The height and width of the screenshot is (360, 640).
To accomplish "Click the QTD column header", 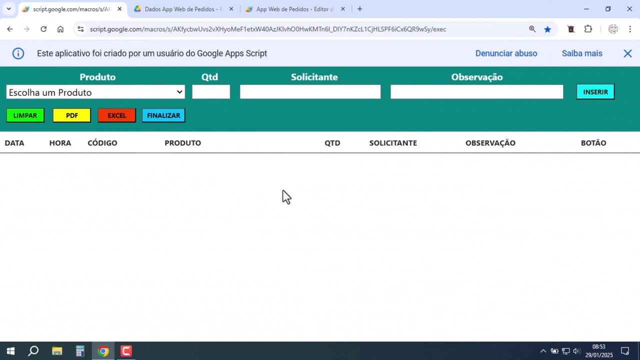I will point(332,143).
